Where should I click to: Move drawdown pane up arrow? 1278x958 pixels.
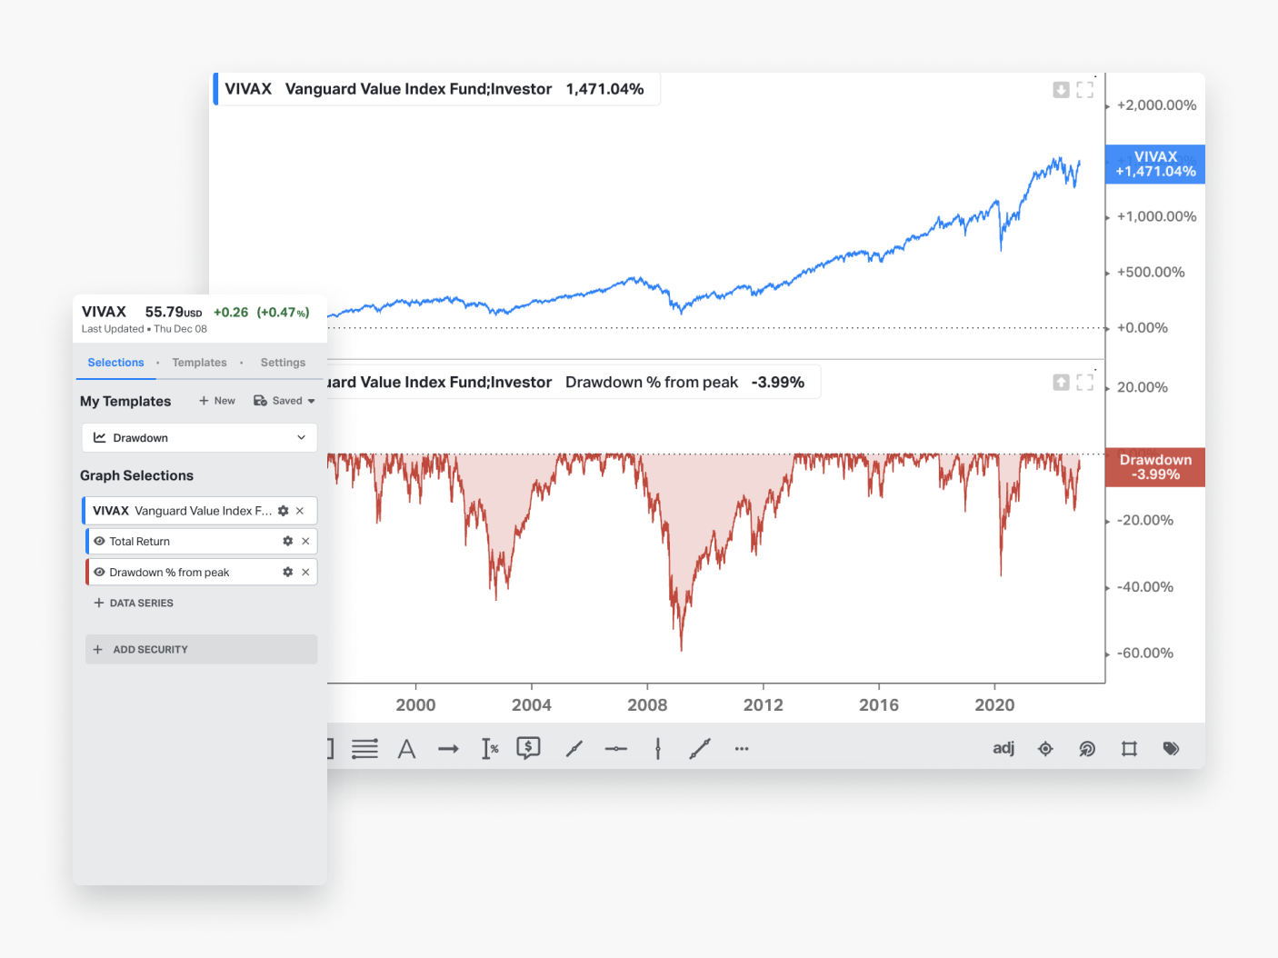(1061, 383)
